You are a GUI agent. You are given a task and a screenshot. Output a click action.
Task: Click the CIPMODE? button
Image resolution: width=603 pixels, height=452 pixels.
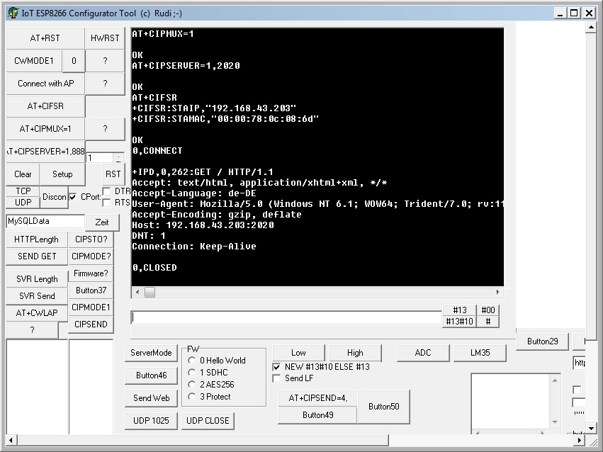[x=91, y=256]
